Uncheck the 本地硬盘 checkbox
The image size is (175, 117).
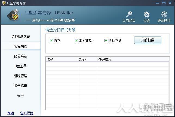pos(76,40)
